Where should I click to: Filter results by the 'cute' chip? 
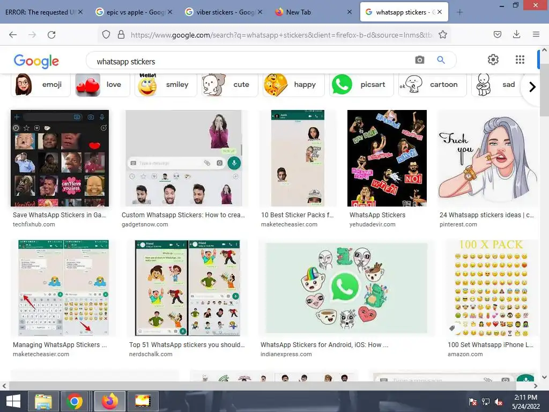(x=229, y=84)
